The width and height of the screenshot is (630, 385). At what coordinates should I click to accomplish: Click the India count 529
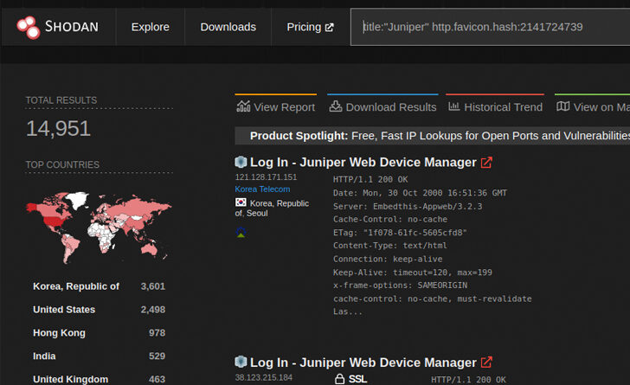[x=157, y=356]
